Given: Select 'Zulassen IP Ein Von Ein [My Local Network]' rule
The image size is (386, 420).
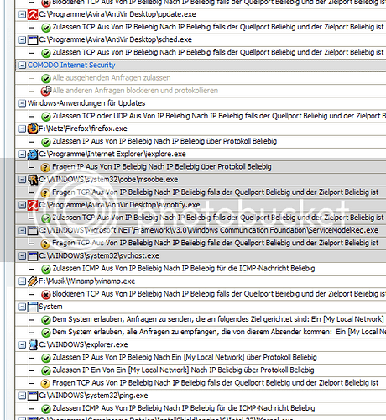Looking at the screenshot, I should (183, 370).
